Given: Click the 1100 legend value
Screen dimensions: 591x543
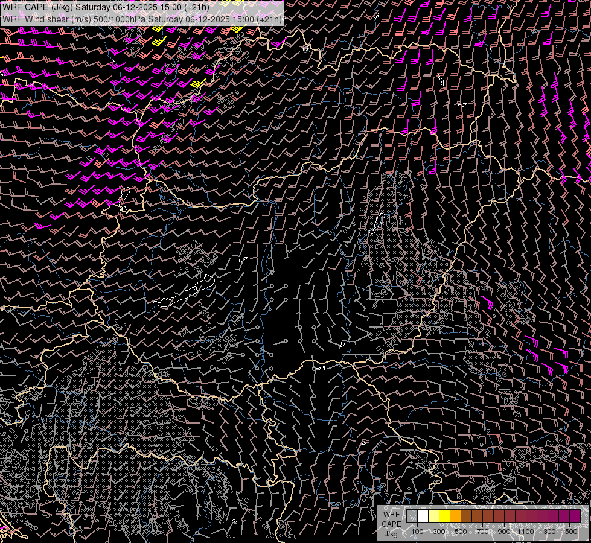Looking at the screenshot, I should click(x=526, y=532).
